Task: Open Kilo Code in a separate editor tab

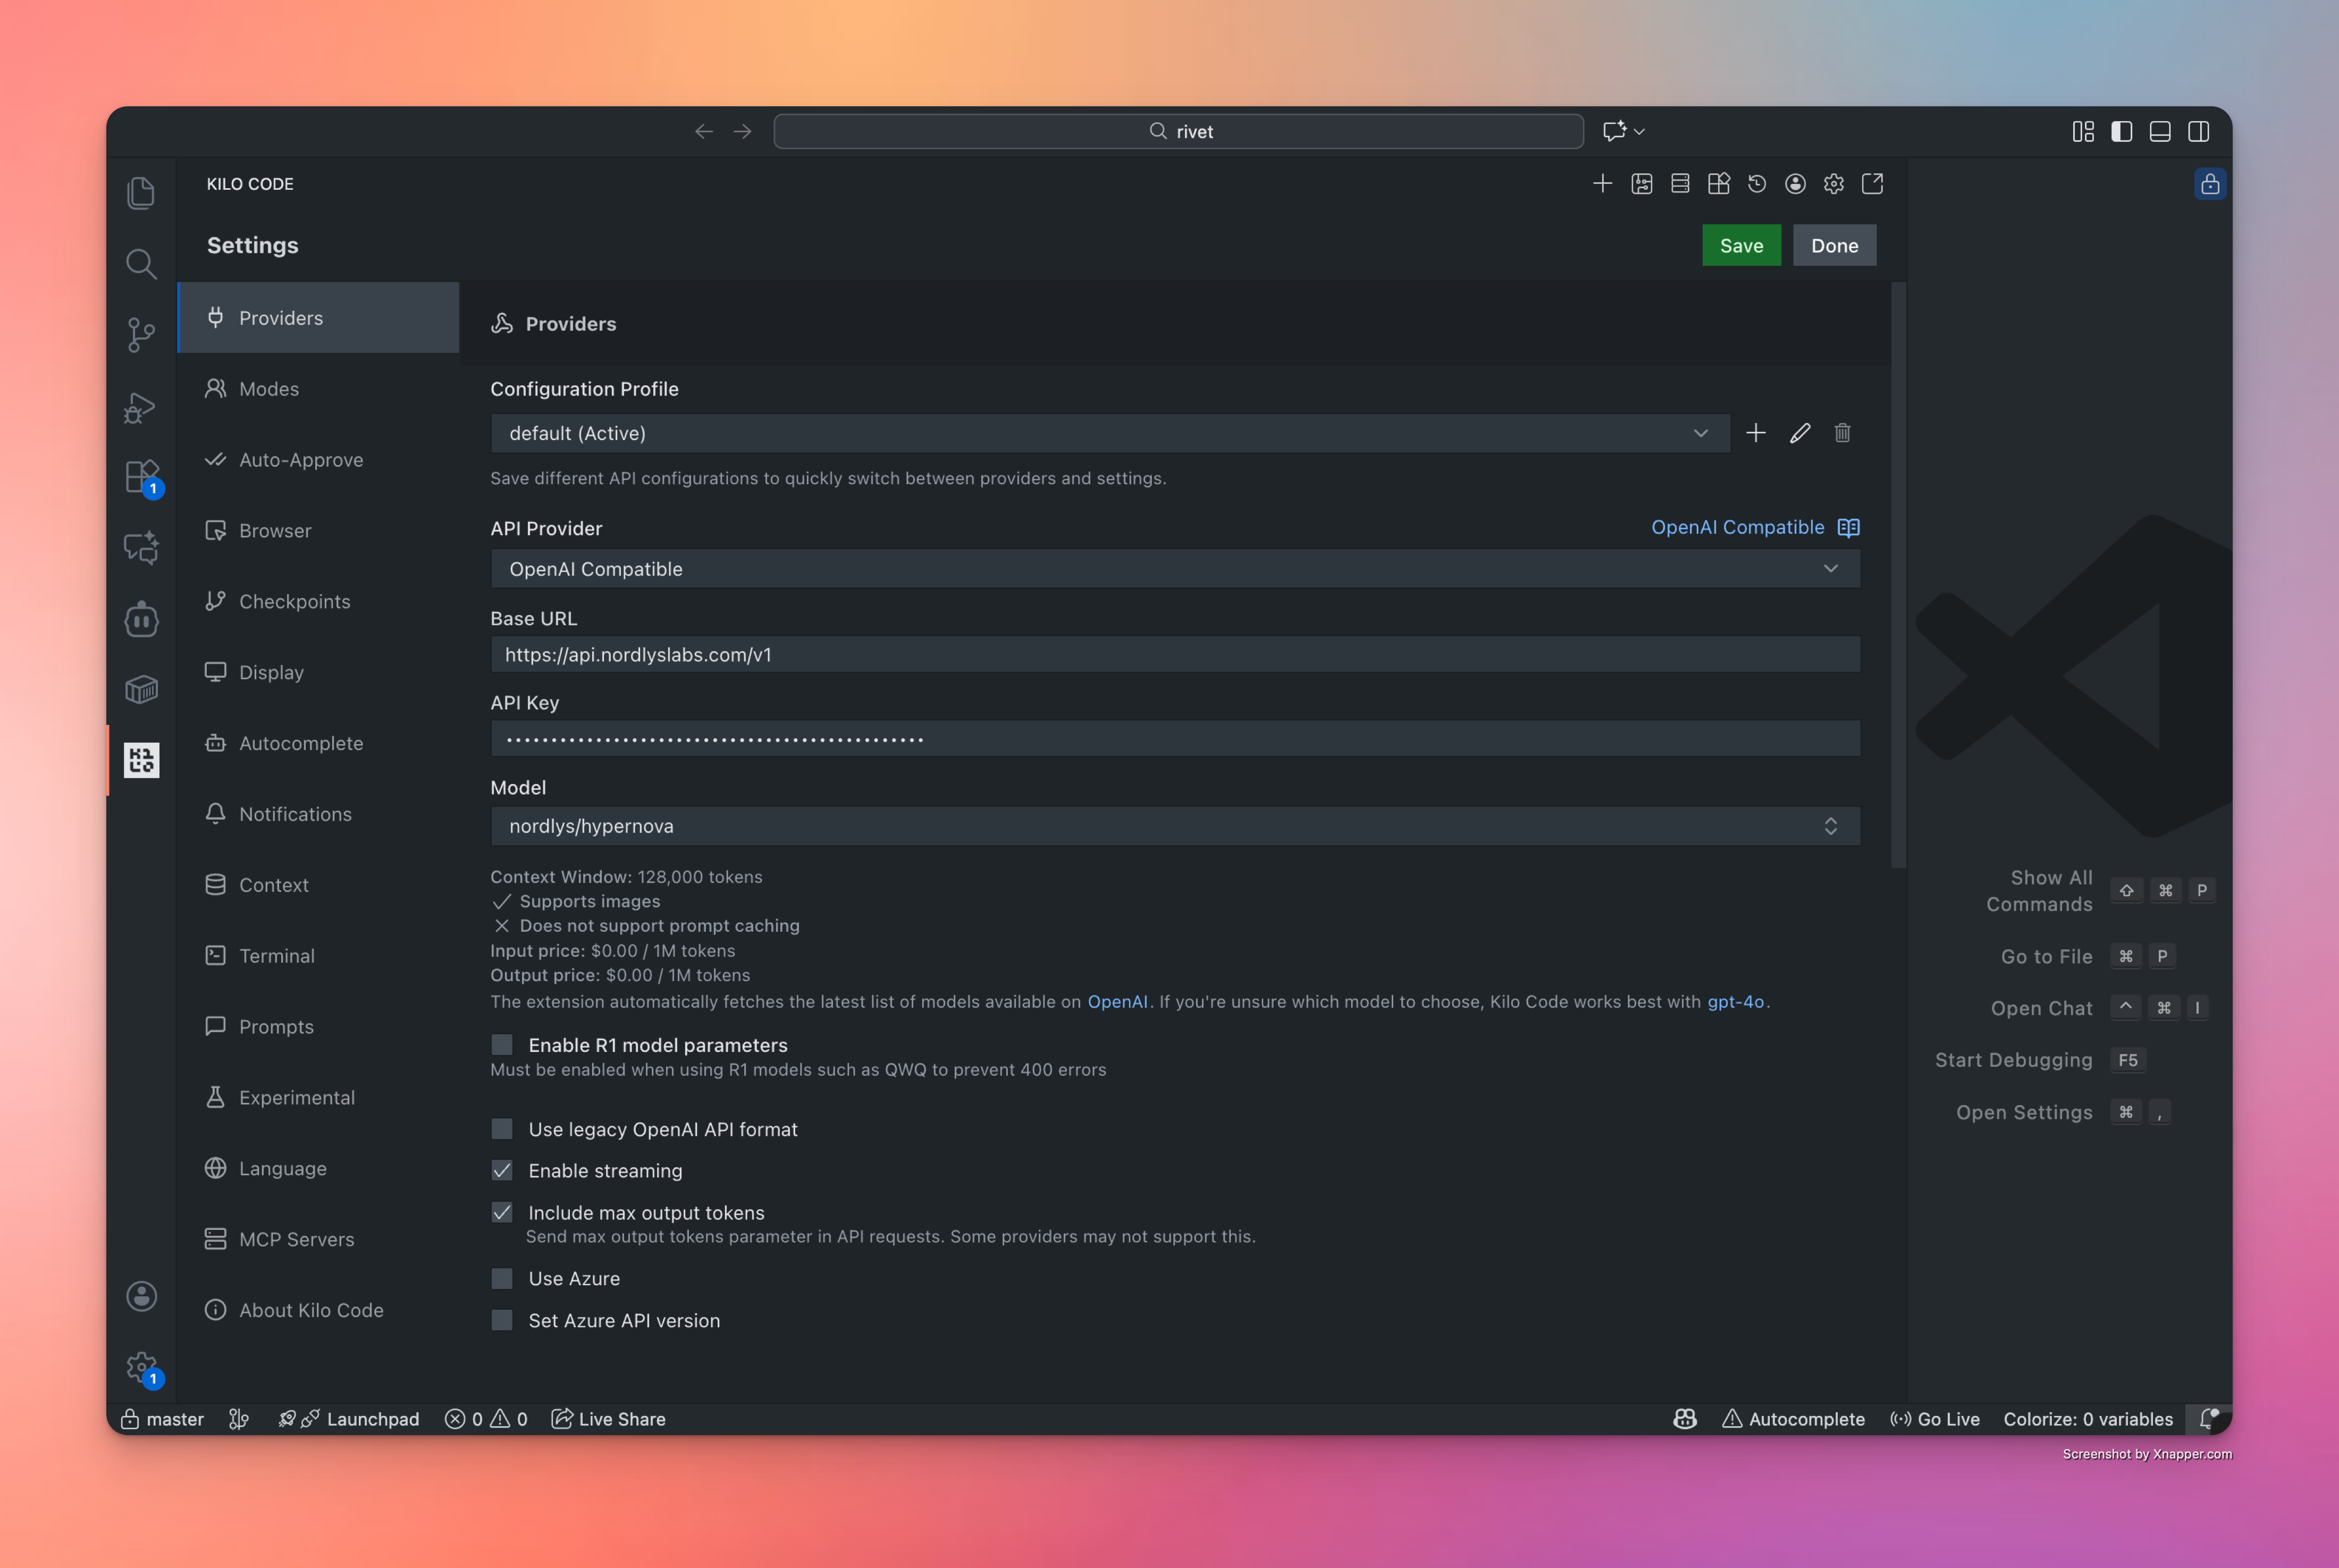Action: 1872,183
